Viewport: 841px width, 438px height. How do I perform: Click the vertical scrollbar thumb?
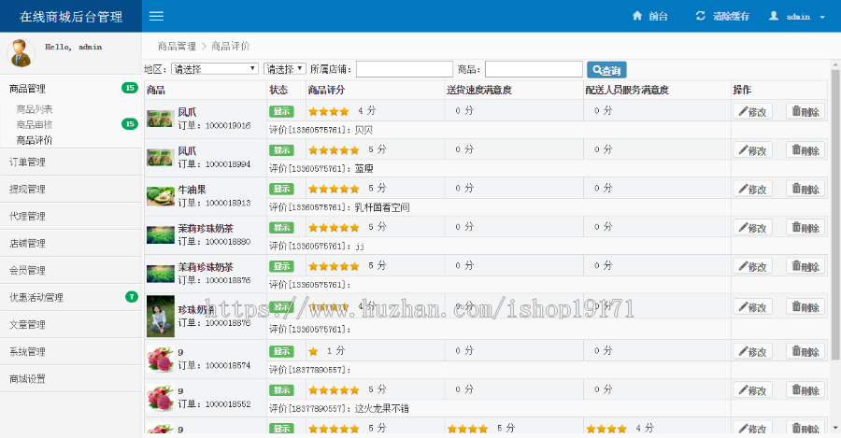click(x=835, y=215)
